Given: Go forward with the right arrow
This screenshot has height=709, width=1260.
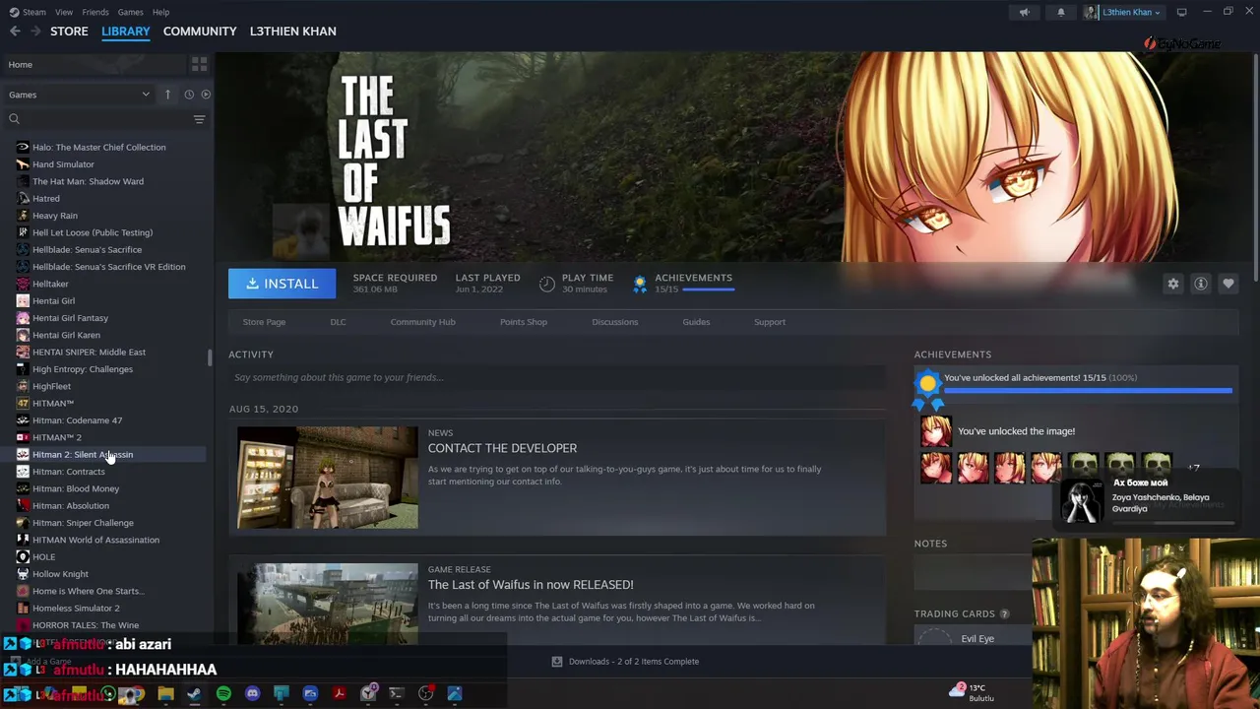Looking at the screenshot, I should pyautogui.click(x=36, y=32).
